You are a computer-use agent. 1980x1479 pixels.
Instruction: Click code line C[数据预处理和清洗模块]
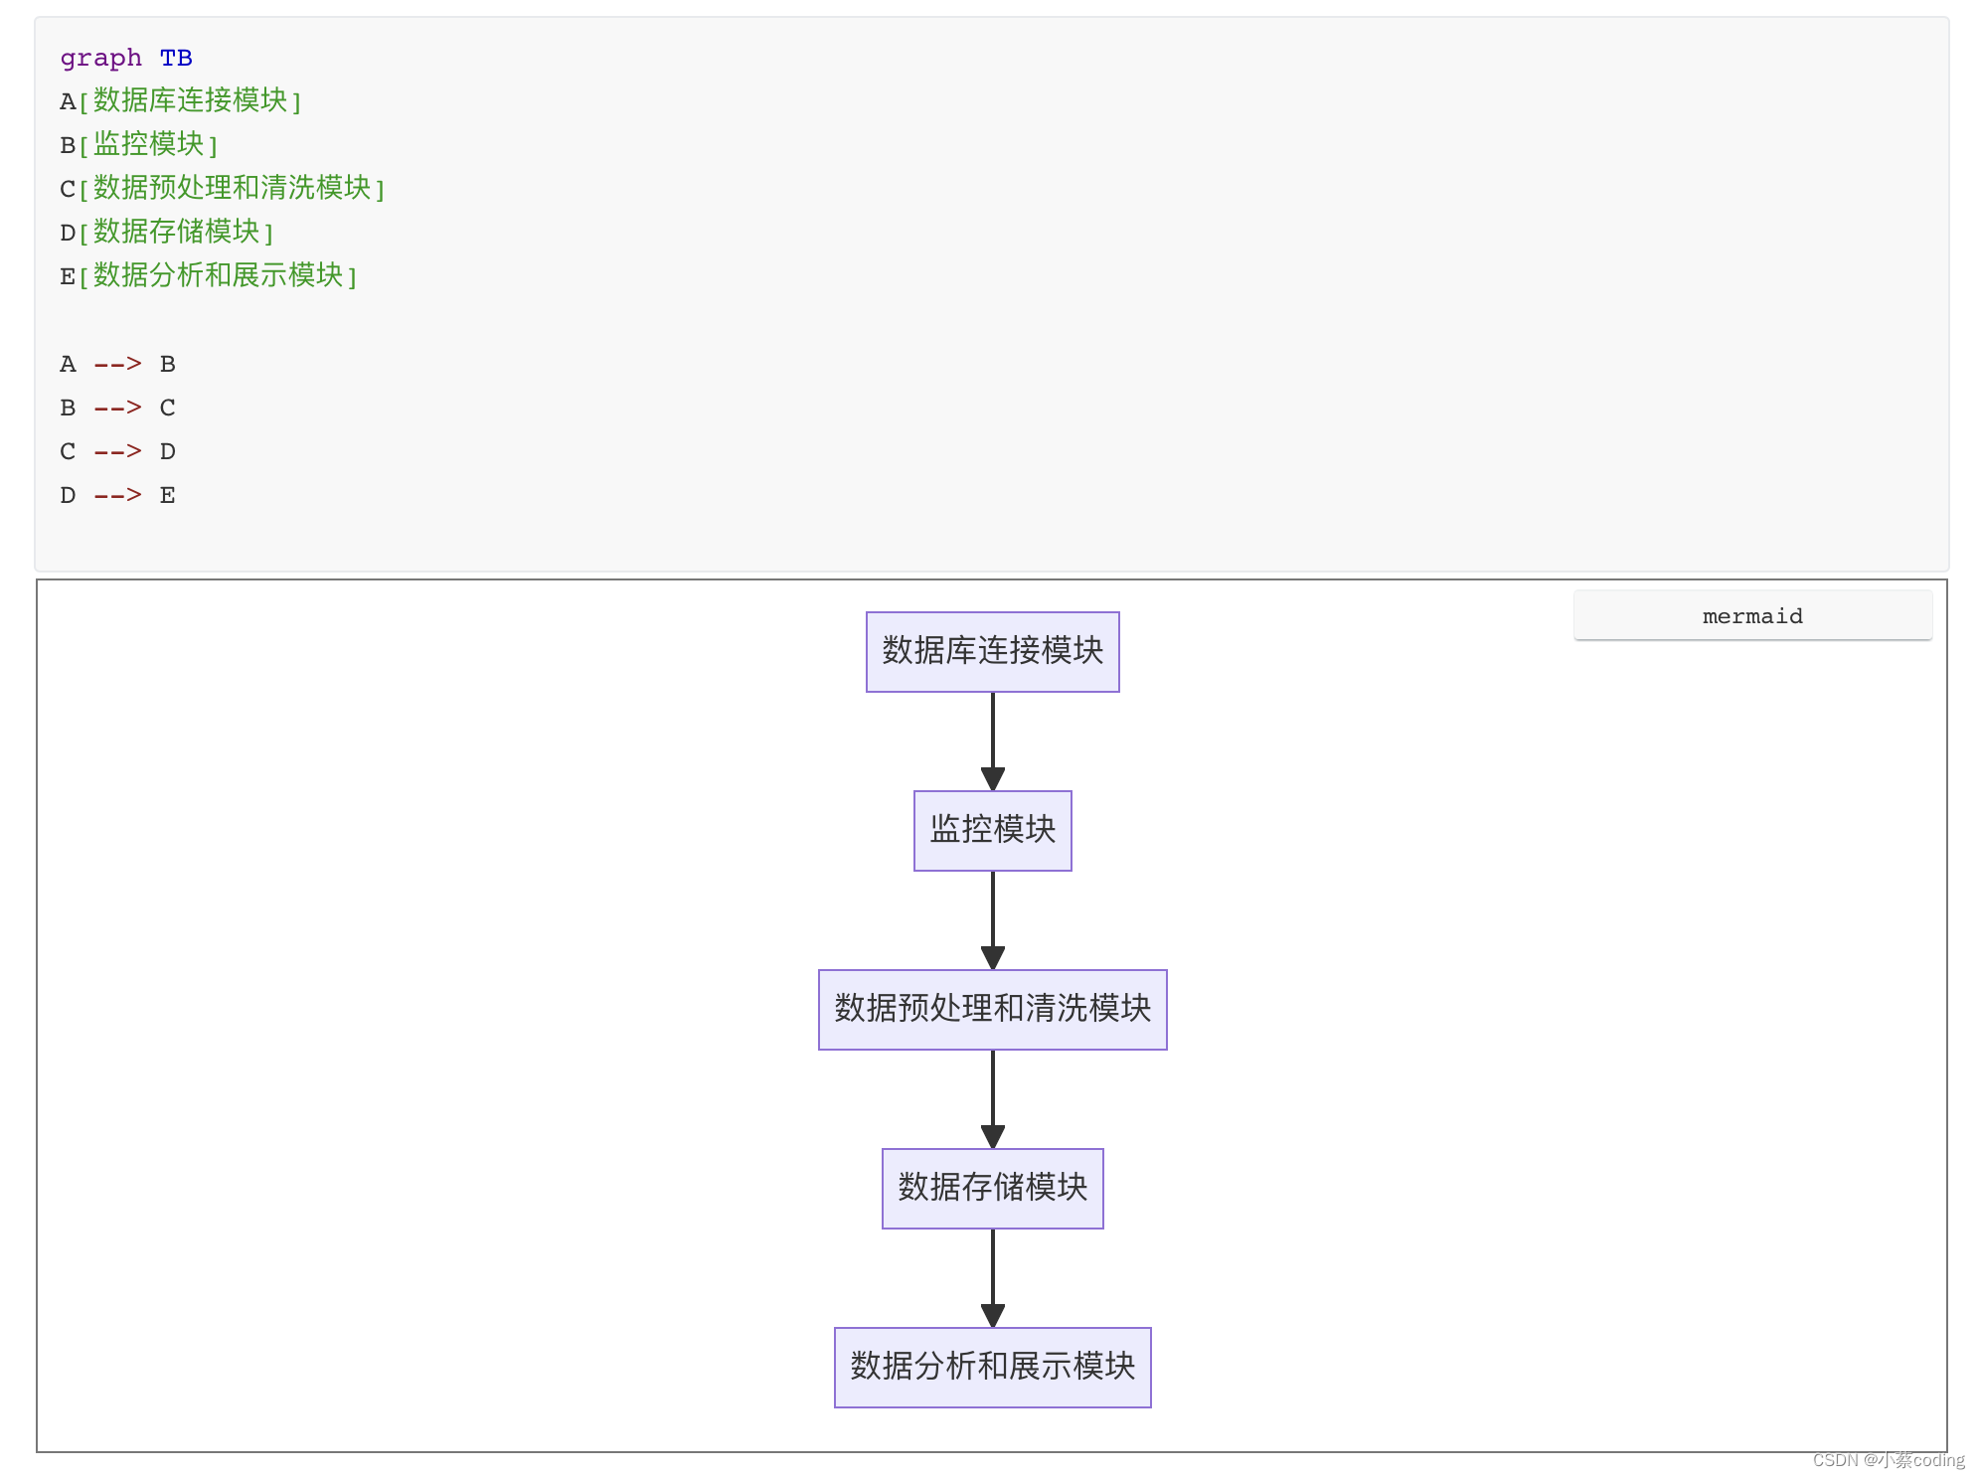[222, 188]
